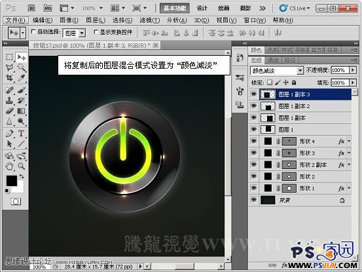This screenshot has height=272, width=362.
Task: Select the Hand tool
Action: point(9,166)
